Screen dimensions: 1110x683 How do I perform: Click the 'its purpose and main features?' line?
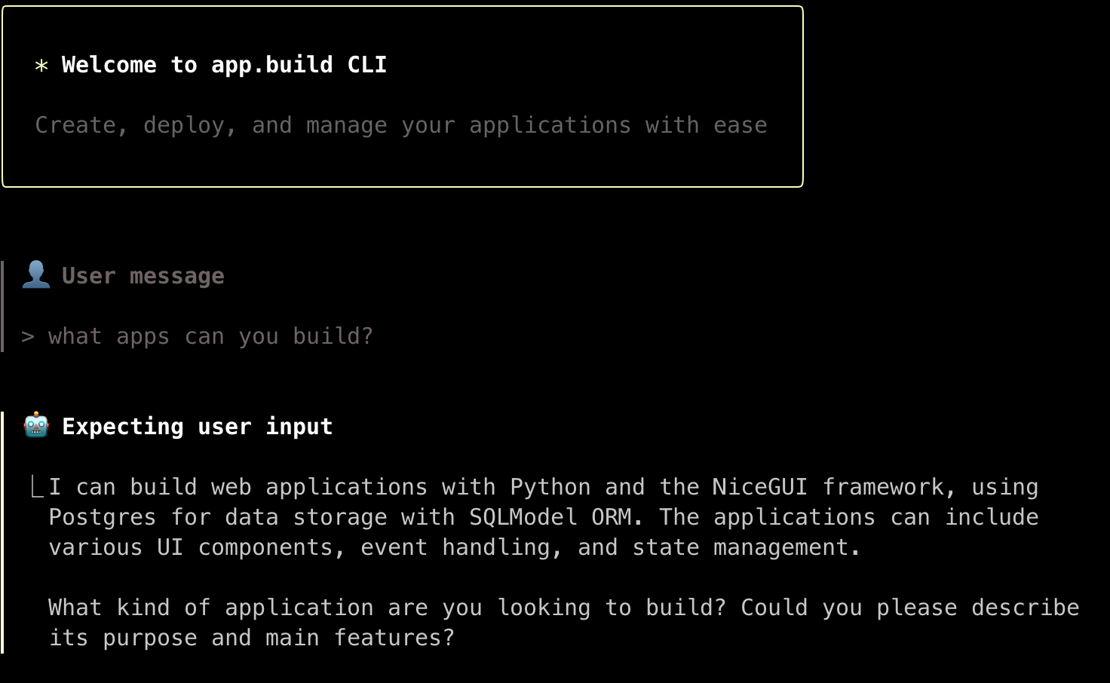pos(252,638)
